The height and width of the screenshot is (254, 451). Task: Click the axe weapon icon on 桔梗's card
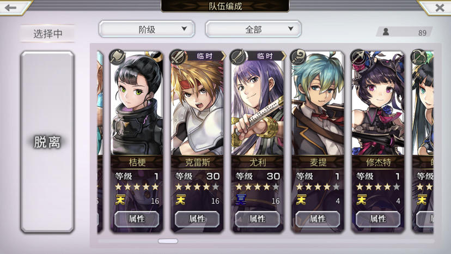point(117,57)
